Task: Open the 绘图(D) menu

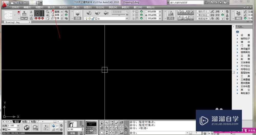Action: (88, 7)
